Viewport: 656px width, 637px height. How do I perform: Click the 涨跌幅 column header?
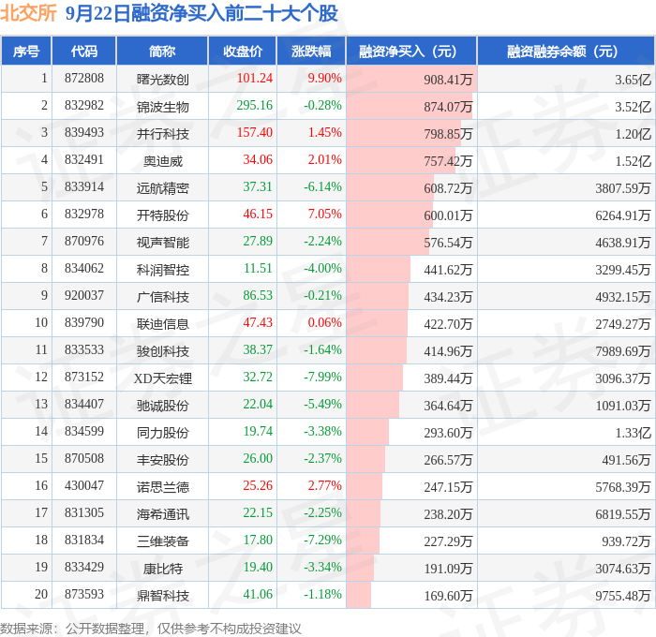(x=311, y=52)
